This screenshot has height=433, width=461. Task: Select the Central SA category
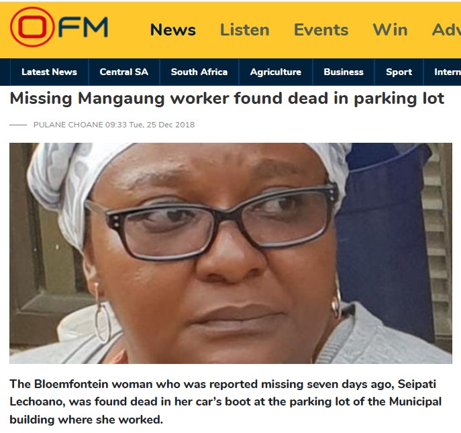pyautogui.click(x=123, y=72)
